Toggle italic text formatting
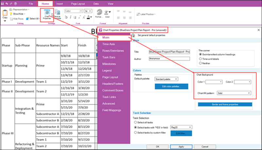 pyautogui.click(x=70, y=17)
